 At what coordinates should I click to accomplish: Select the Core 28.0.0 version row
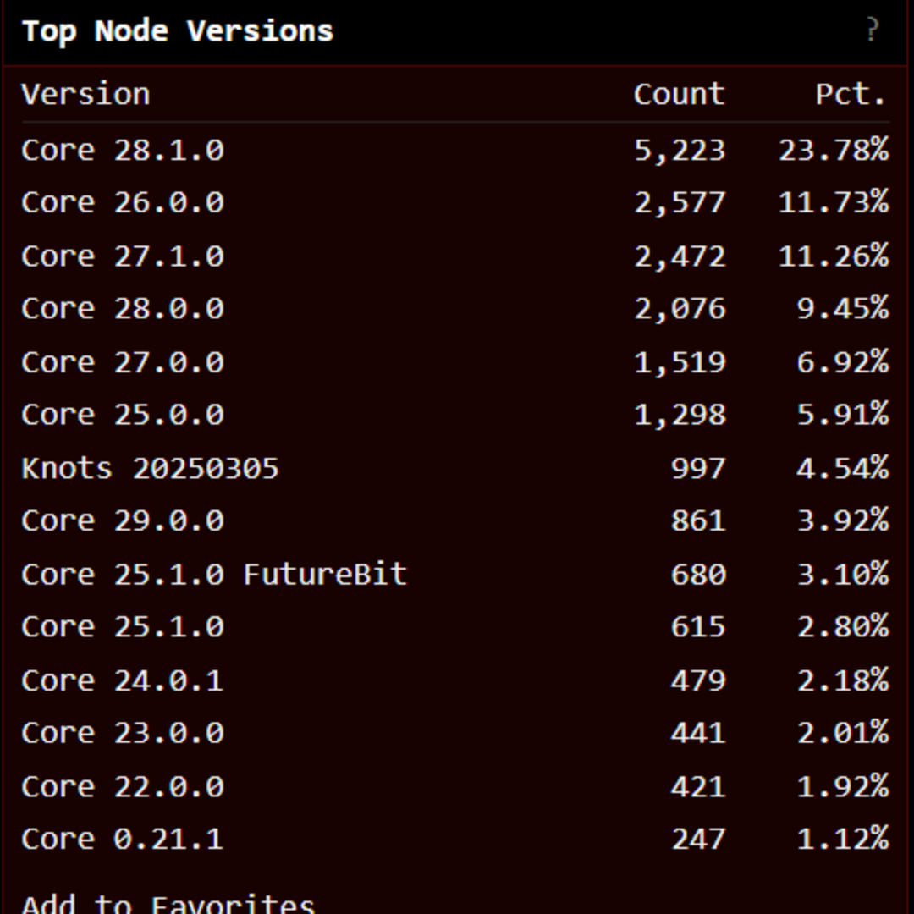(455, 308)
